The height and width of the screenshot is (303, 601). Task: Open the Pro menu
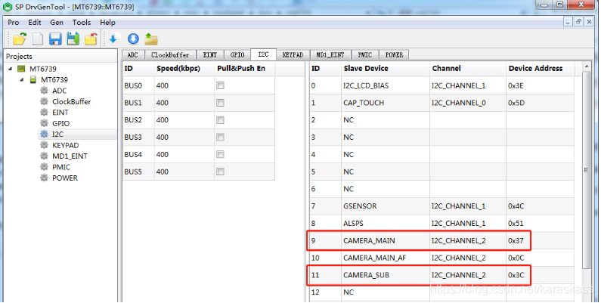[x=13, y=23]
